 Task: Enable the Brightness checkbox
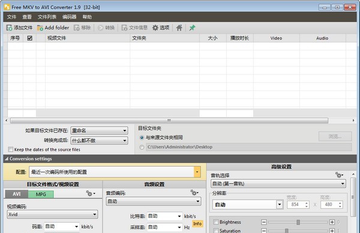(215, 222)
